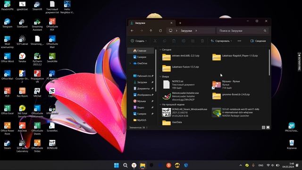The image size is (302, 170).
Task: Toggle the Сведения details pane
Action: click(258, 41)
